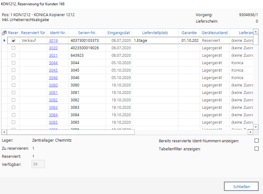Screen dimensions: 263x194
Task: Click the column chooser icon in table header
Action: [4, 33]
